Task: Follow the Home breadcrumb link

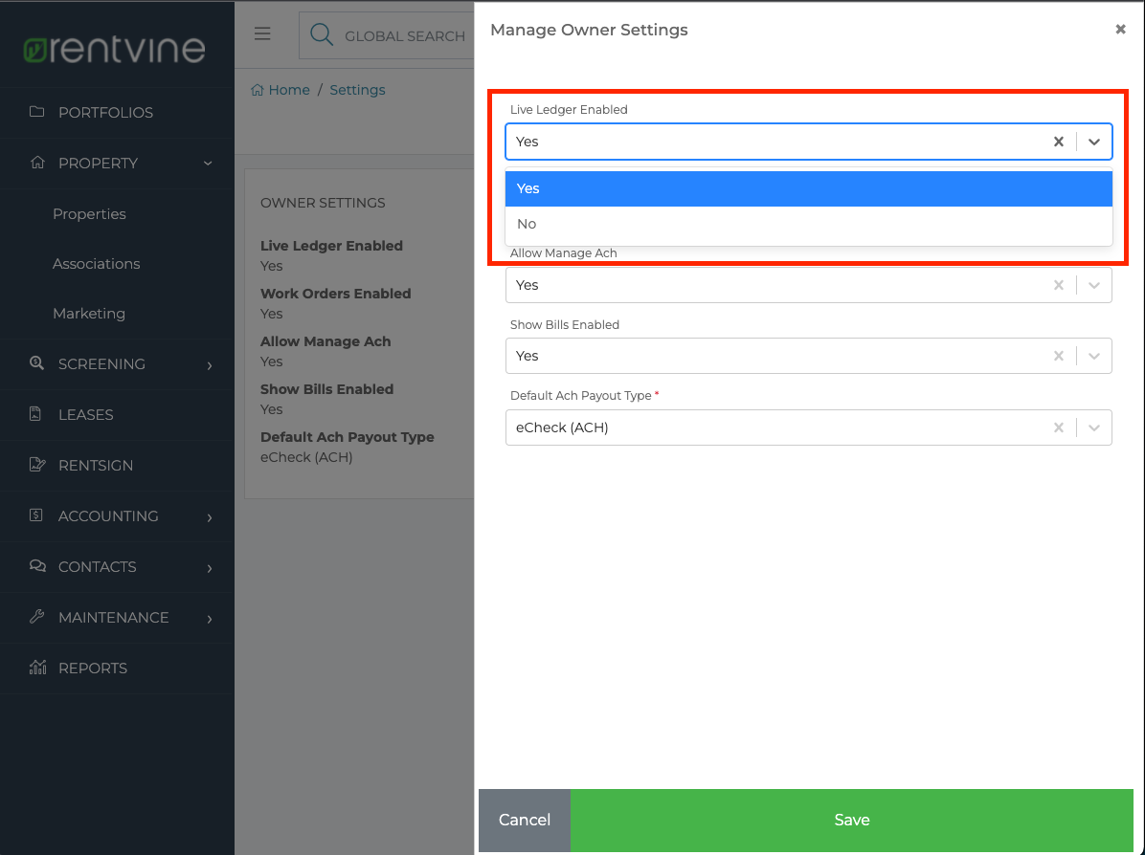Action: pos(289,90)
